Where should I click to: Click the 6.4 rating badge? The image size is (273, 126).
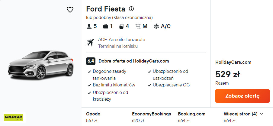91,61
